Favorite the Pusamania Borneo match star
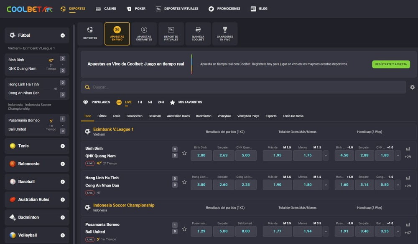Image resolution: width=418 pixels, height=244 pixels. coord(184,229)
